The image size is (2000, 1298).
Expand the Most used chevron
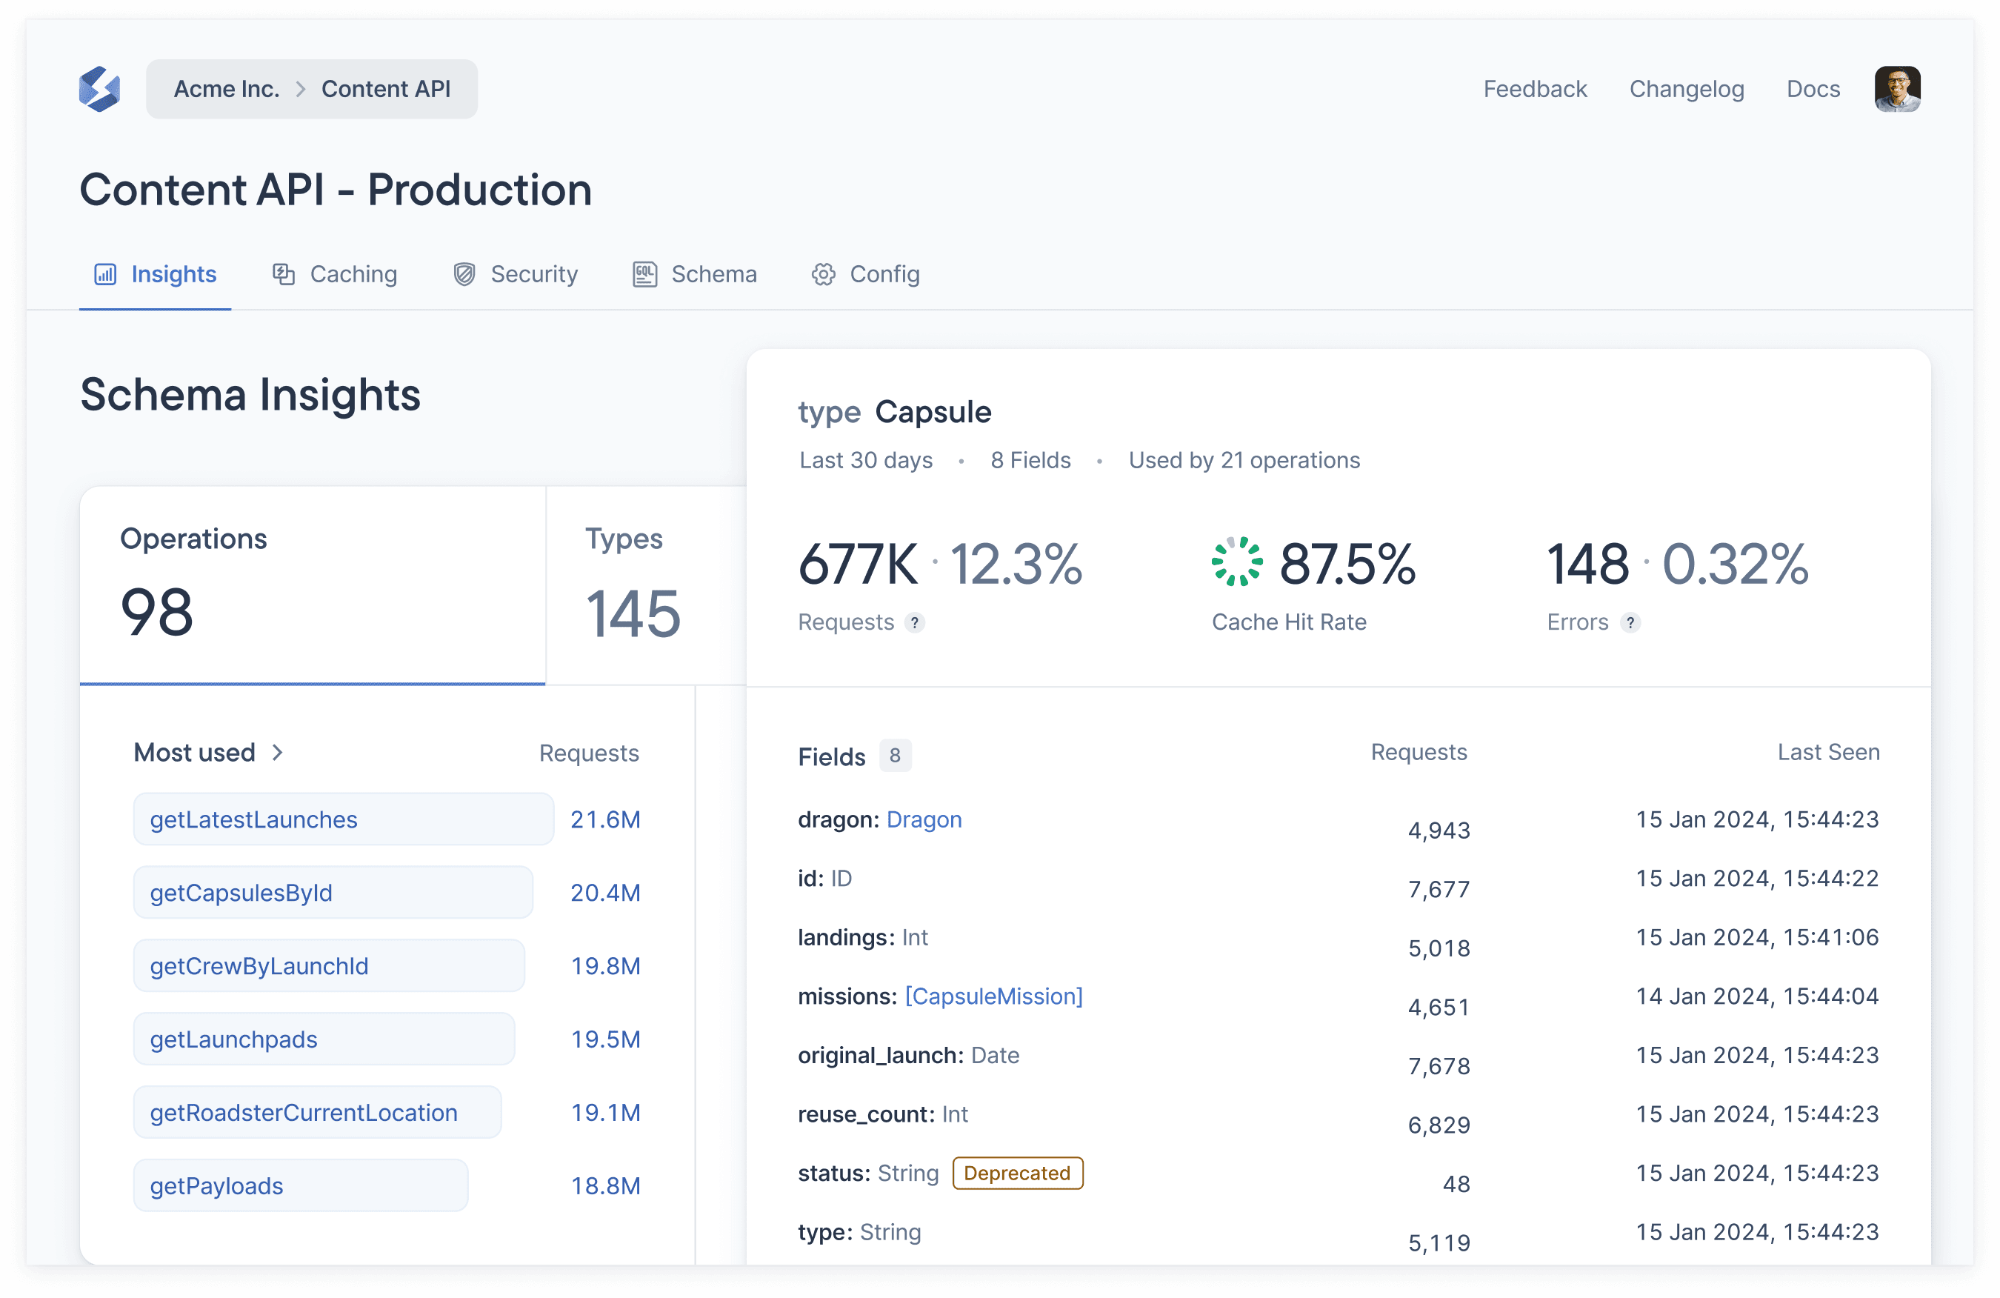coord(277,753)
